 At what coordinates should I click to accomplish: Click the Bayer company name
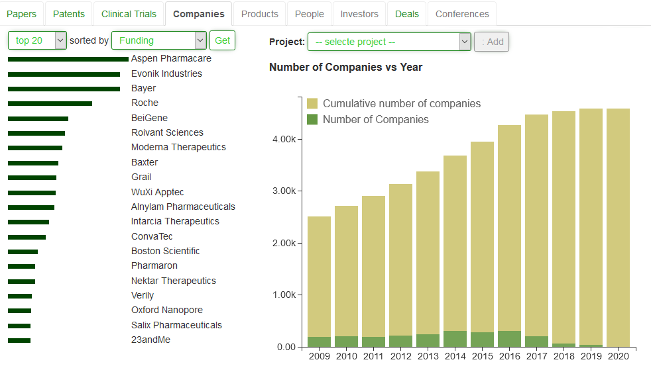143,88
